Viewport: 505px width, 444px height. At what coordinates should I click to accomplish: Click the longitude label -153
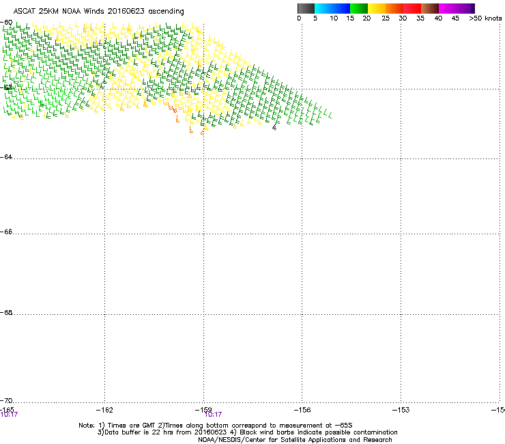(x=401, y=410)
